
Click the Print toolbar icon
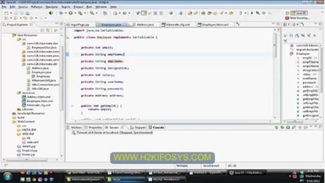(x=27, y=13)
